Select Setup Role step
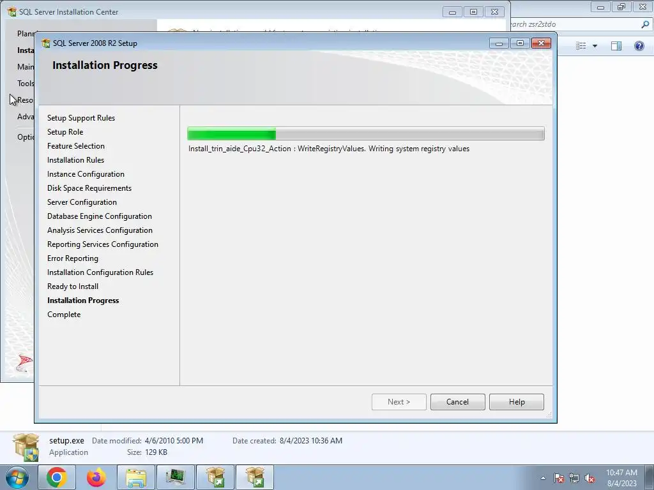Viewport: 654px width, 490px height. pyautogui.click(x=65, y=132)
